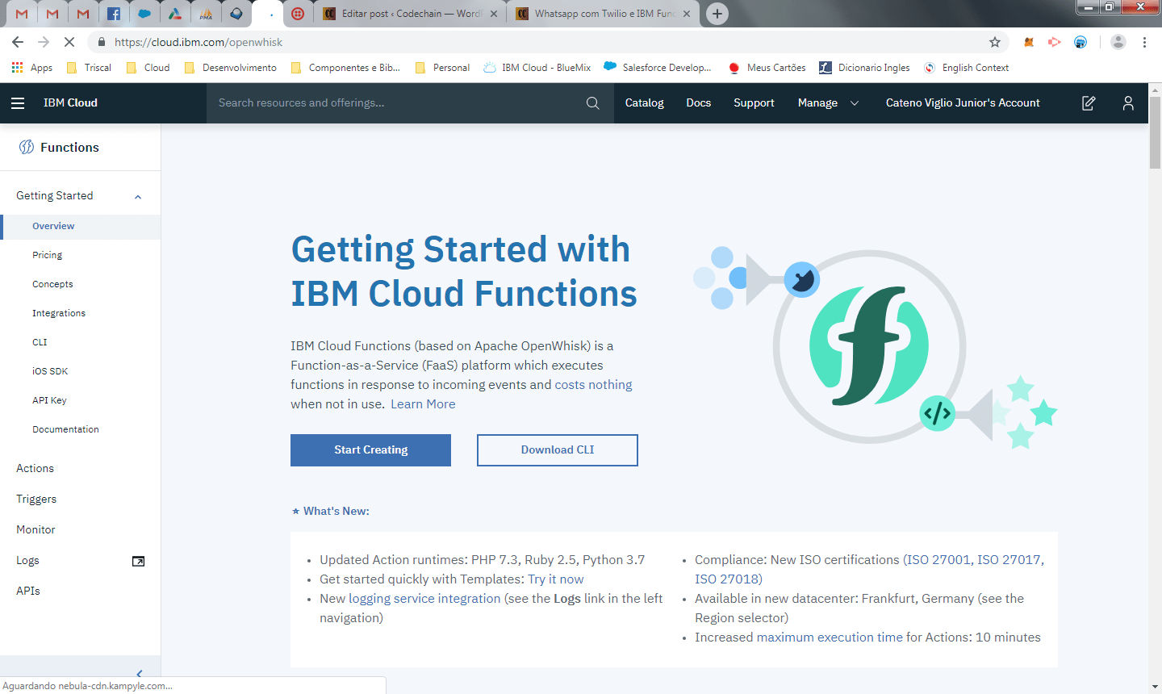The width and height of the screenshot is (1162, 694).
Task: Select CLI in the sidebar
Action: pos(40,342)
